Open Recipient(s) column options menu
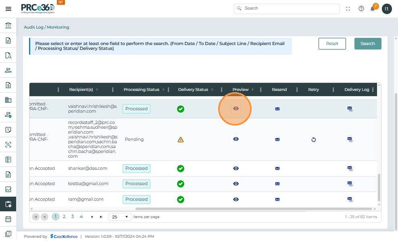The image size is (398, 241). [x=113, y=90]
